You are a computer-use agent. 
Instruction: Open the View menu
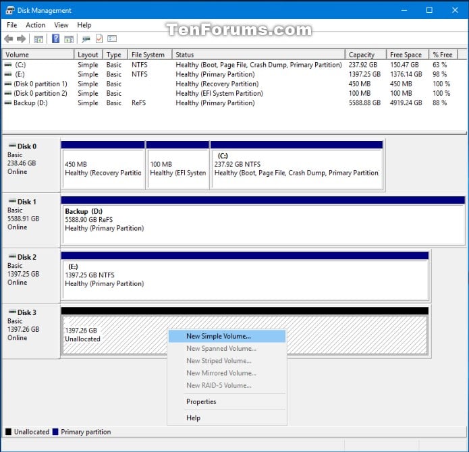click(61, 25)
